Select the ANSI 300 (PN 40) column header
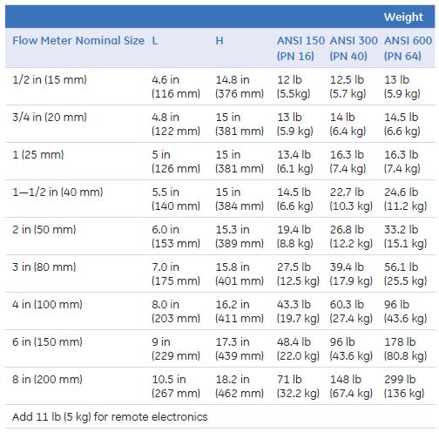This screenshot has height=439, width=439. (x=354, y=48)
